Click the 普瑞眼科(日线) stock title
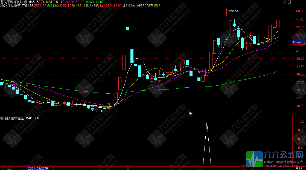This screenshot has height=170, width=306. pyautogui.click(x=12, y=2)
